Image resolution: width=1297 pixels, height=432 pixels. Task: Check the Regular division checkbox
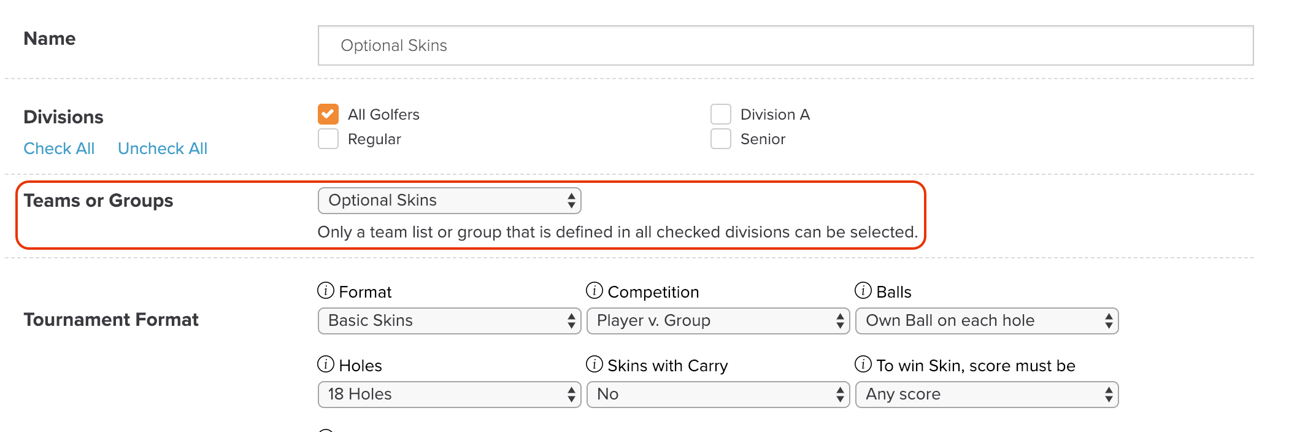[328, 139]
